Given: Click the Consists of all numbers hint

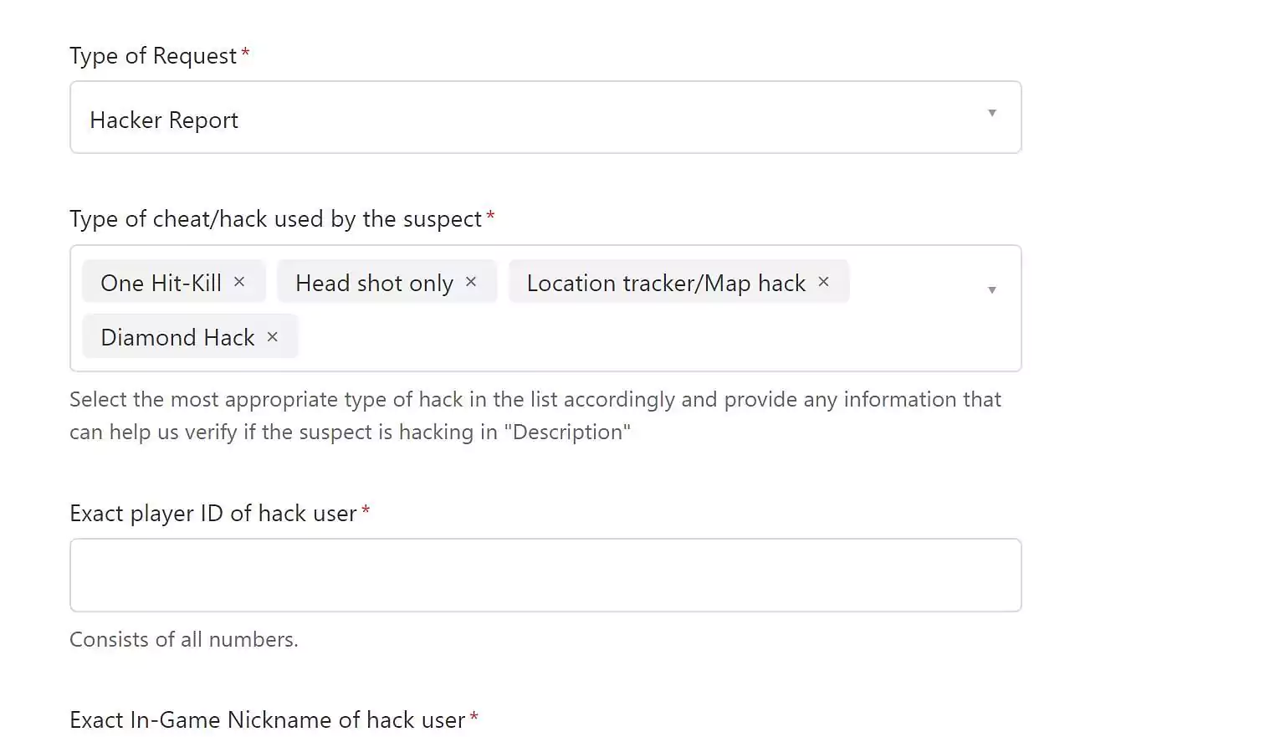Looking at the screenshot, I should tap(184, 640).
